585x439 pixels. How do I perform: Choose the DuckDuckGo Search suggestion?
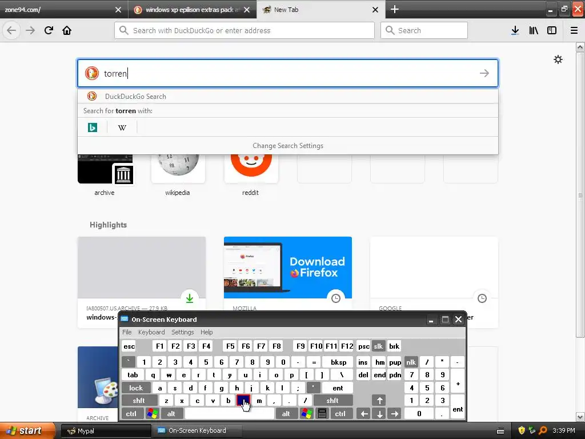coord(288,96)
